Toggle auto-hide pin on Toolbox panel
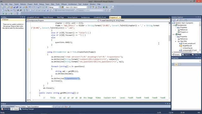The width and height of the screenshot is (202, 114). click(22, 17)
